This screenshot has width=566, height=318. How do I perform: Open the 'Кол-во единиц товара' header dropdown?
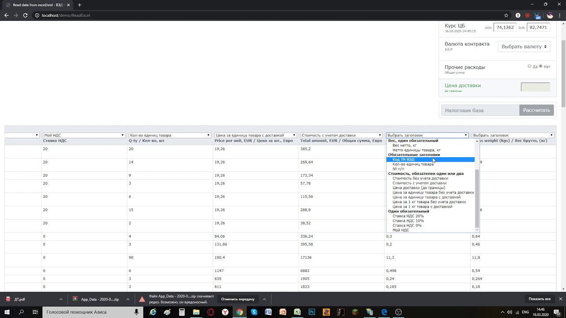click(x=170, y=135)
